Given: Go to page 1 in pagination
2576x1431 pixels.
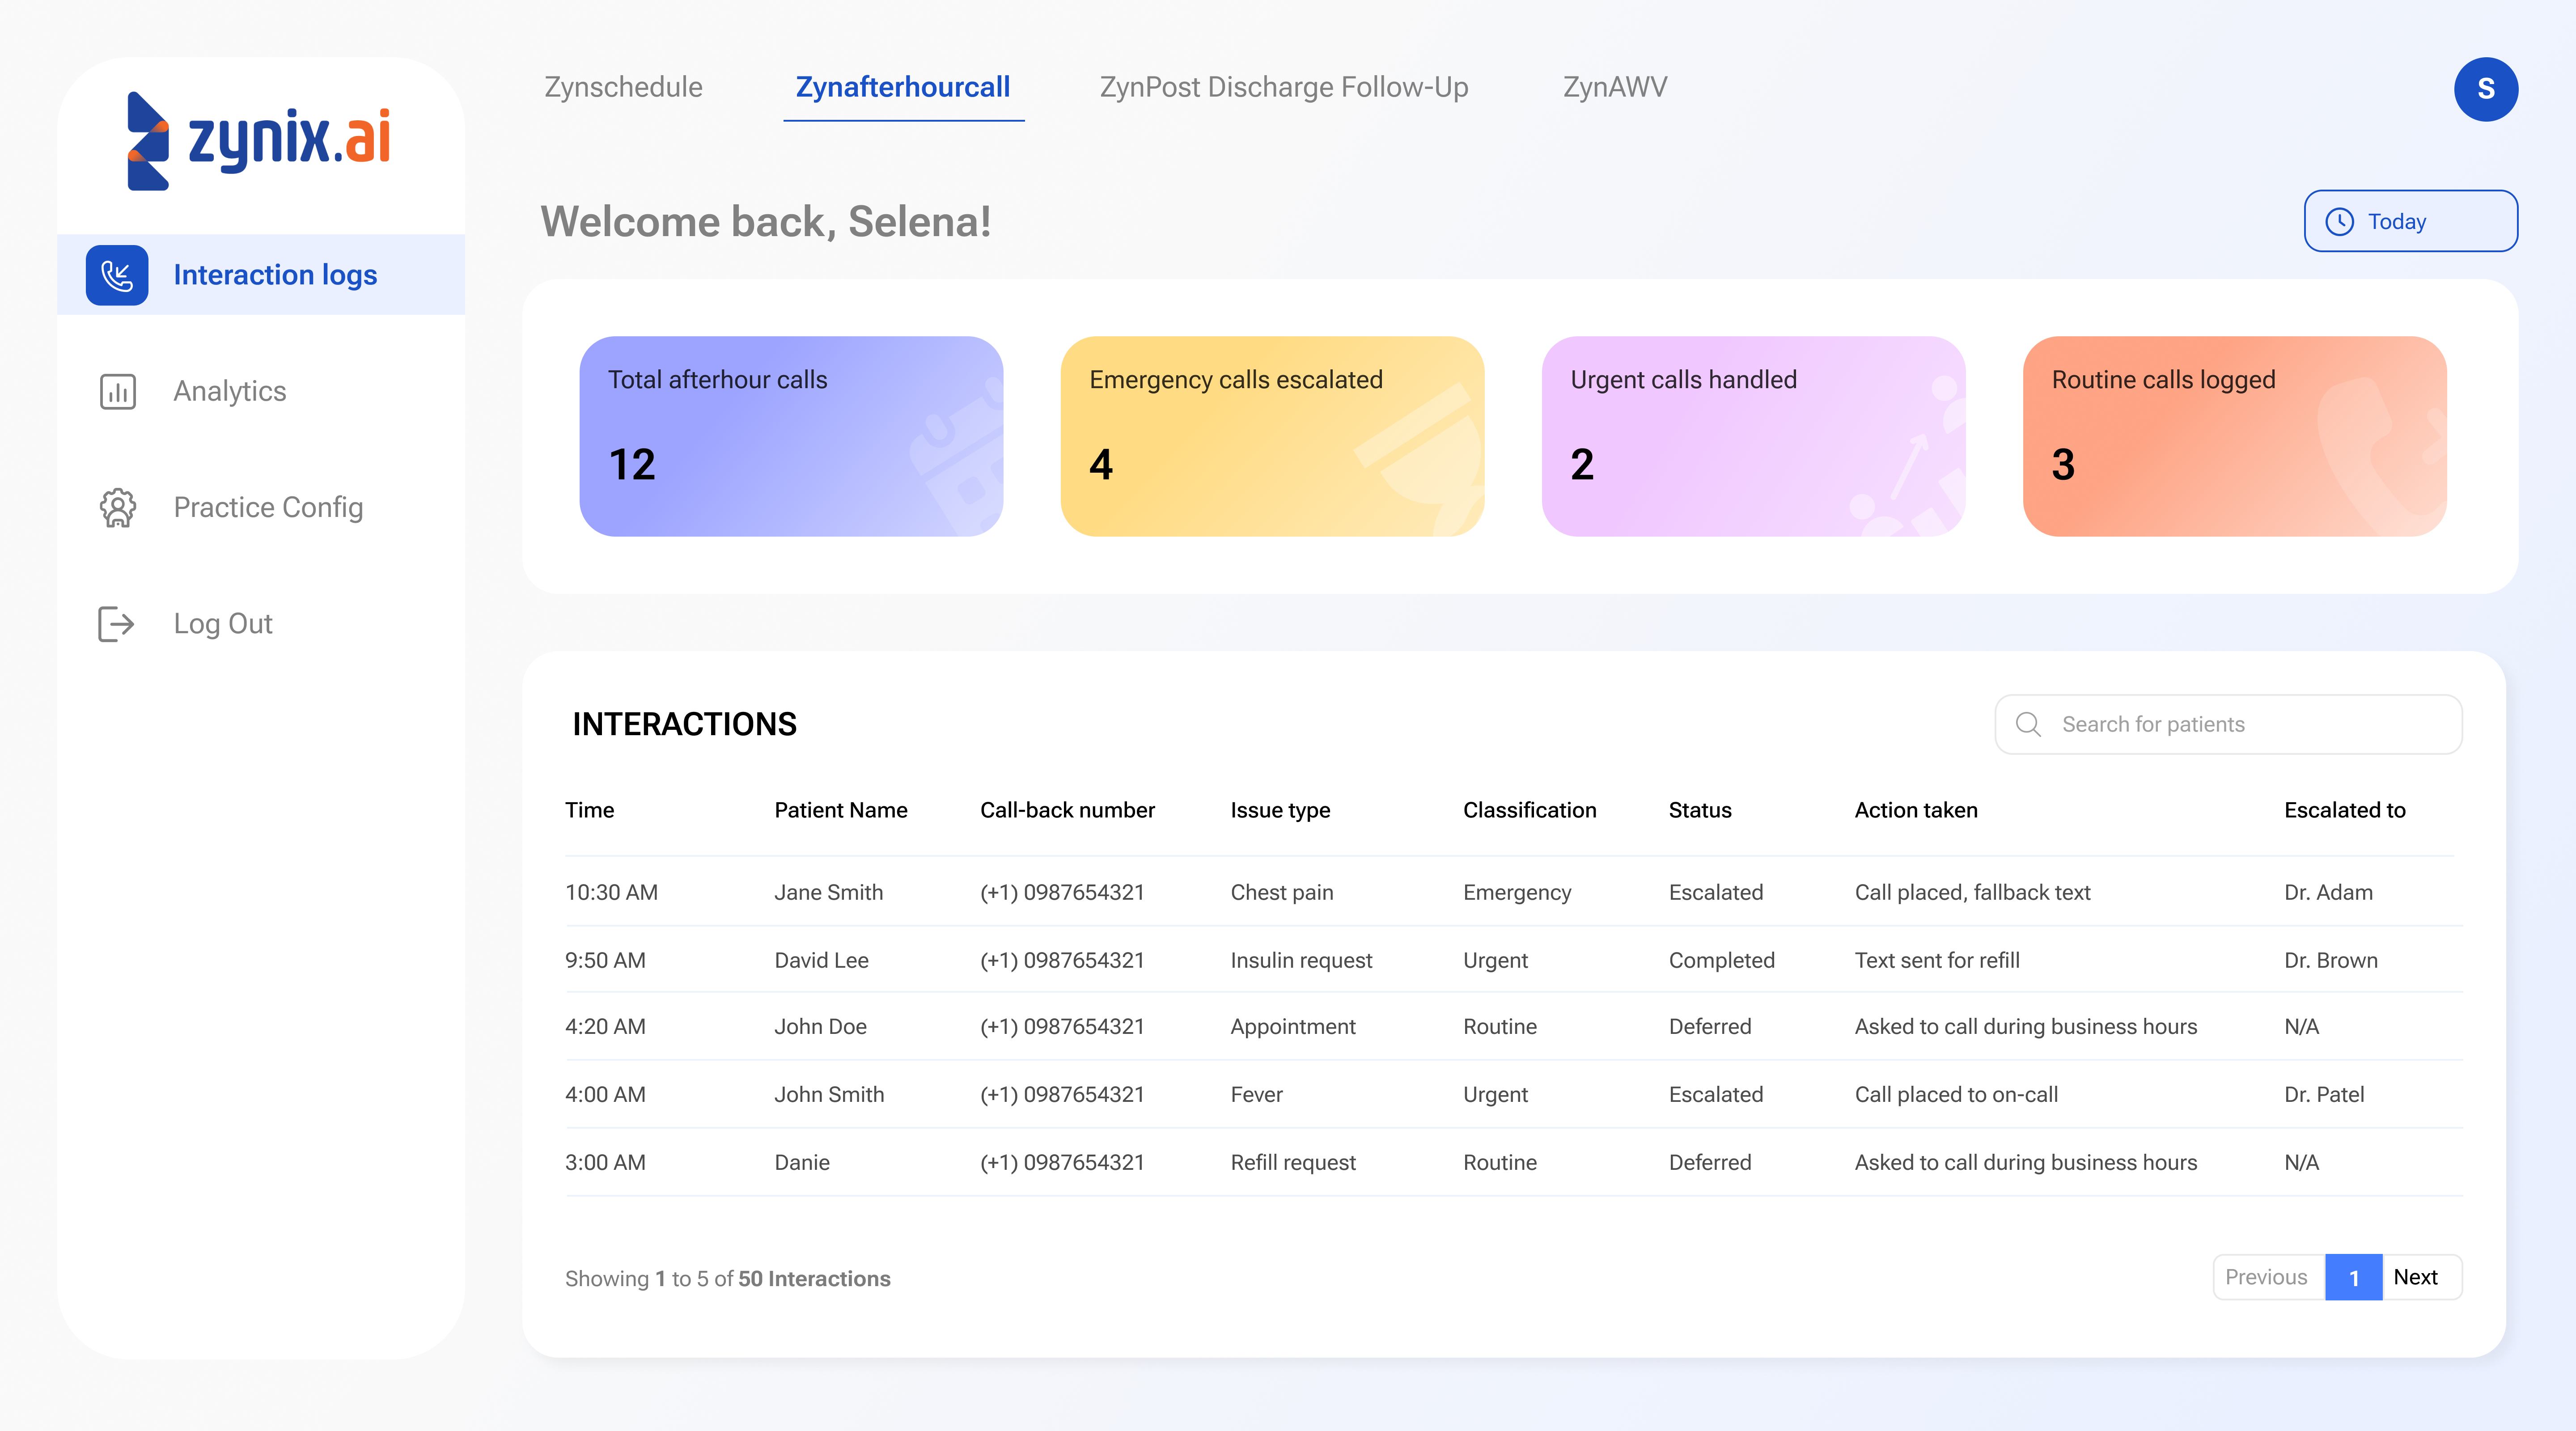Looking at the screenshot, I should click(x=2354, y=1277).
